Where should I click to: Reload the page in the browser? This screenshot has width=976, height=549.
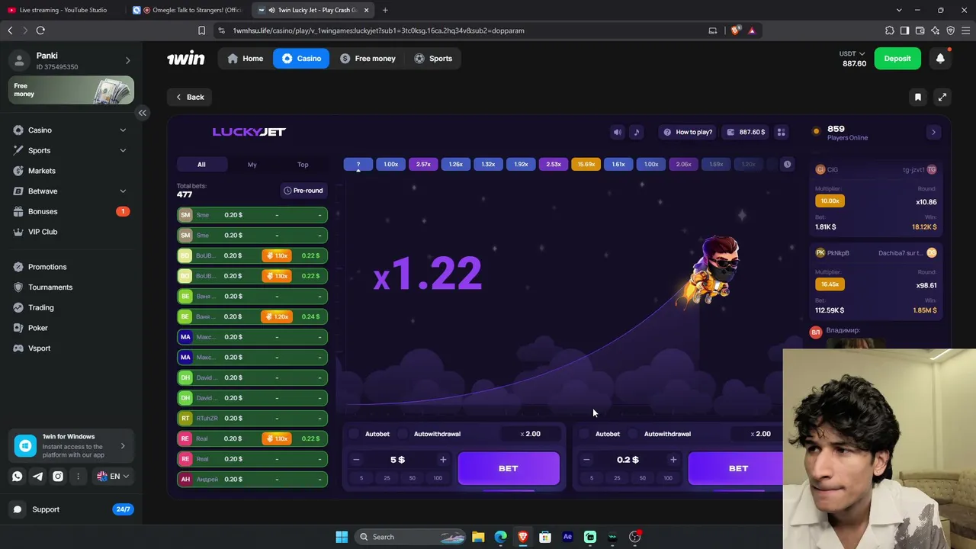[x=40, y=30]
